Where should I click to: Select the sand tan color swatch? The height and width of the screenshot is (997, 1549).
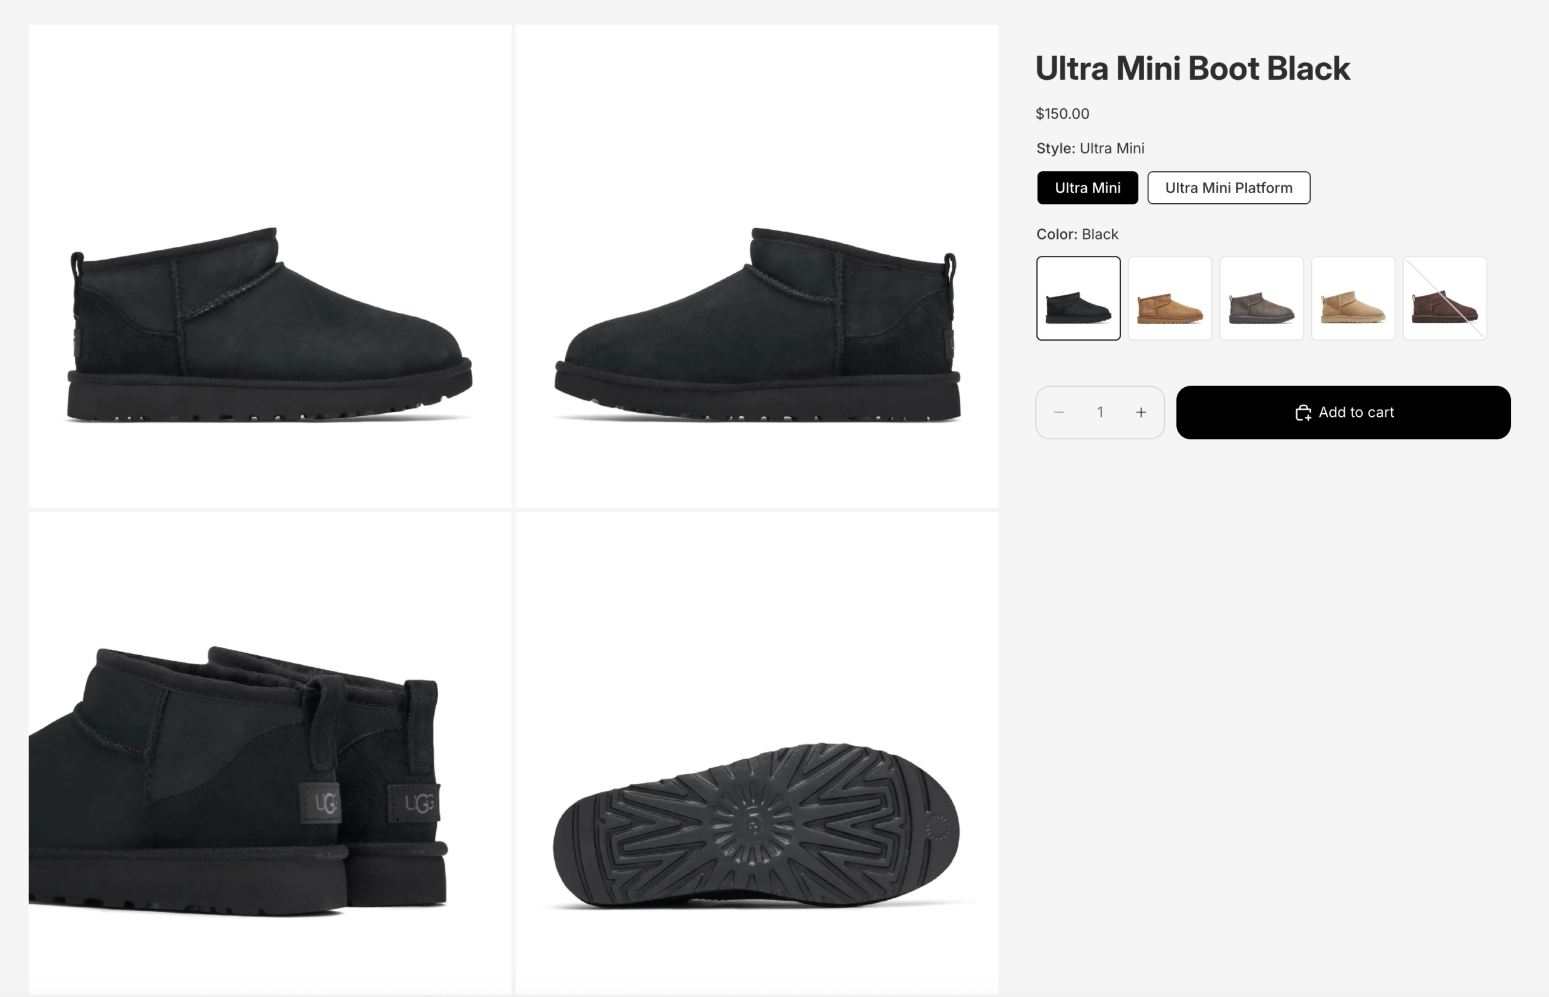1353,298
